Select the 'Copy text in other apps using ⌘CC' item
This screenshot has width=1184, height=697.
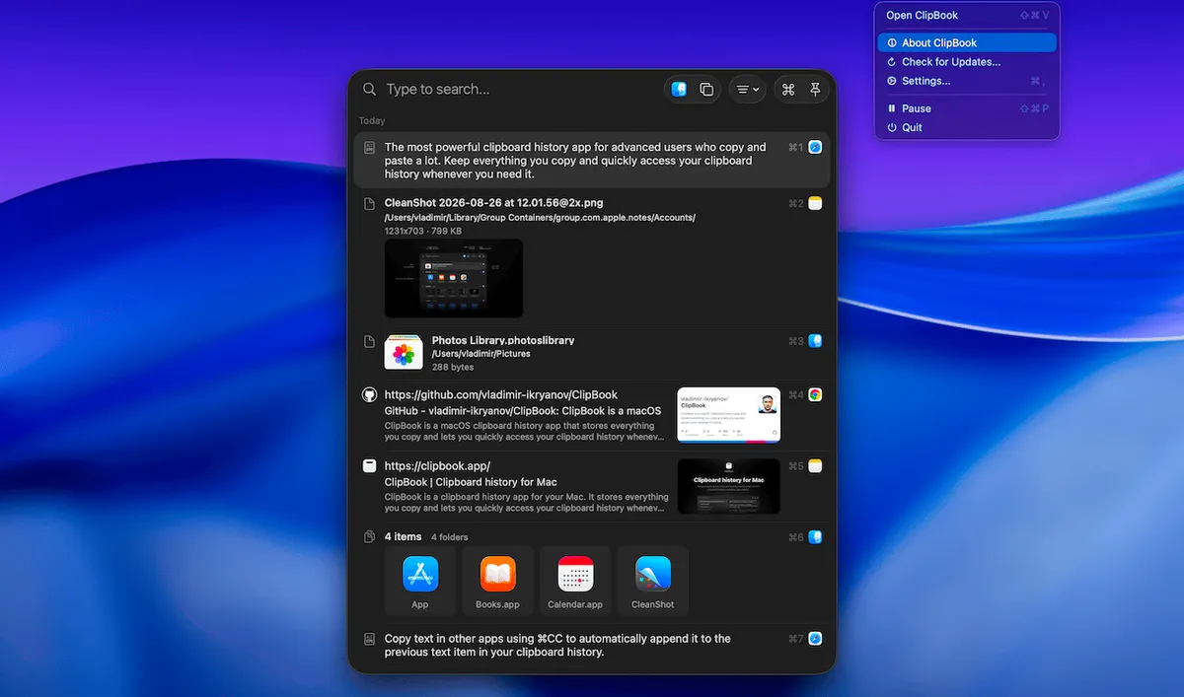pos(592,646)
